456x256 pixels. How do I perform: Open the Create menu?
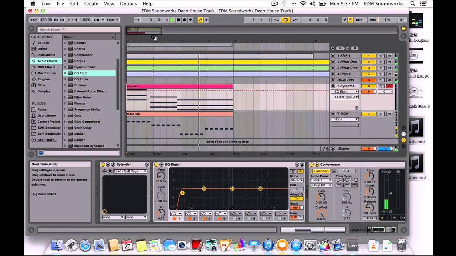click(91, 4)
